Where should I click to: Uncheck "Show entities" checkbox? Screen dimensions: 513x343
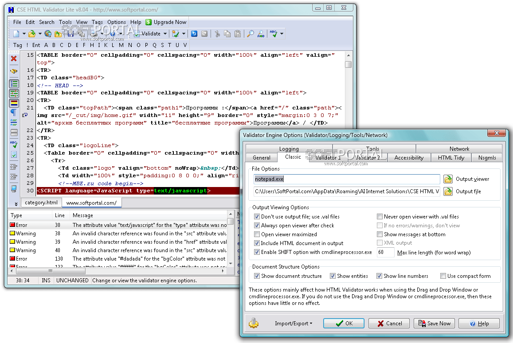point(333,276)
